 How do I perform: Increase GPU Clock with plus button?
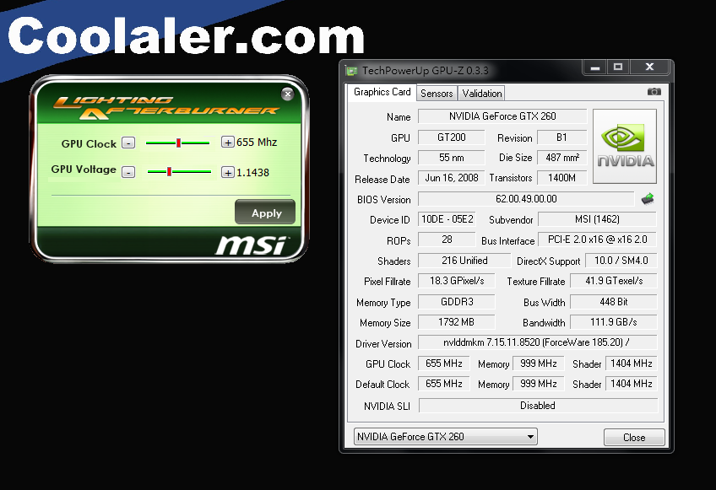click(x=228, y=142)
